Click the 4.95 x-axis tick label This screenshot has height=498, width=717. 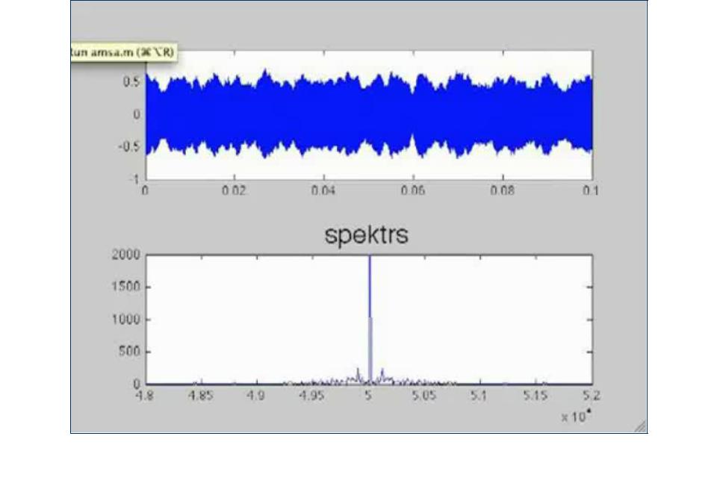[312, 395]
